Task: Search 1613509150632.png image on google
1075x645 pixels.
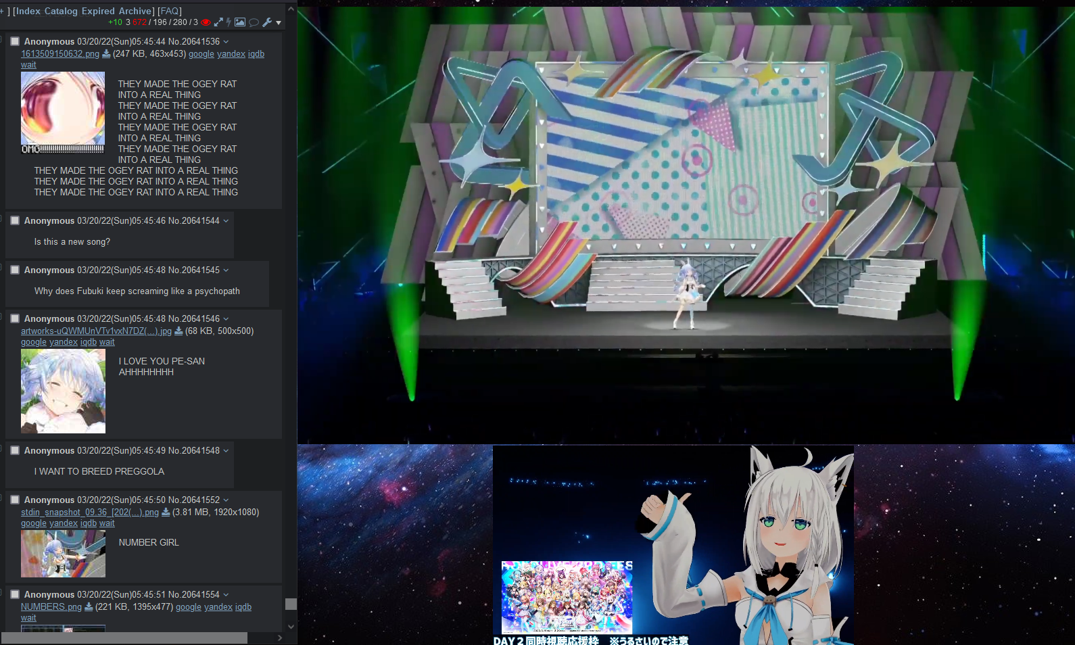Action: (201, 54)
